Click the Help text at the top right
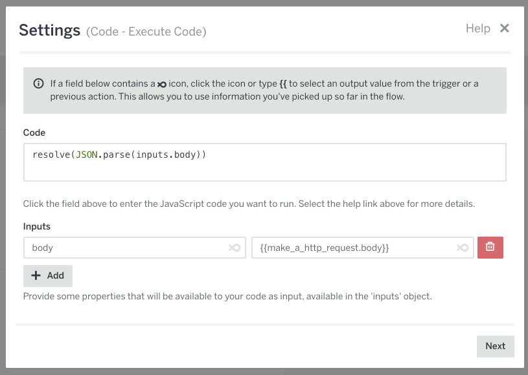Screen dimensions: 528x375 coord(477,28)
